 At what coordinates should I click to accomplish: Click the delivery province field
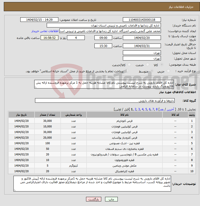tap(142, 53)
